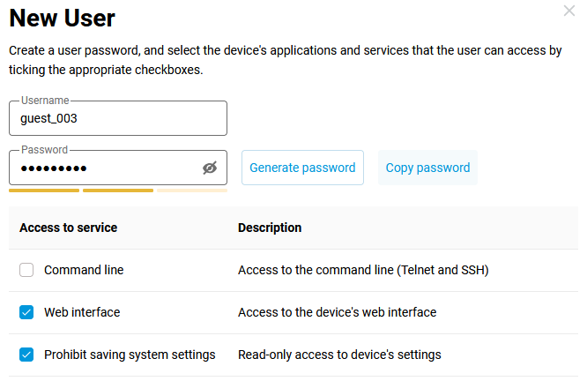Click the "Prohibit saving system settings" label
The height and width of the screenshot is (381, 587).
(x=130, y=355)
